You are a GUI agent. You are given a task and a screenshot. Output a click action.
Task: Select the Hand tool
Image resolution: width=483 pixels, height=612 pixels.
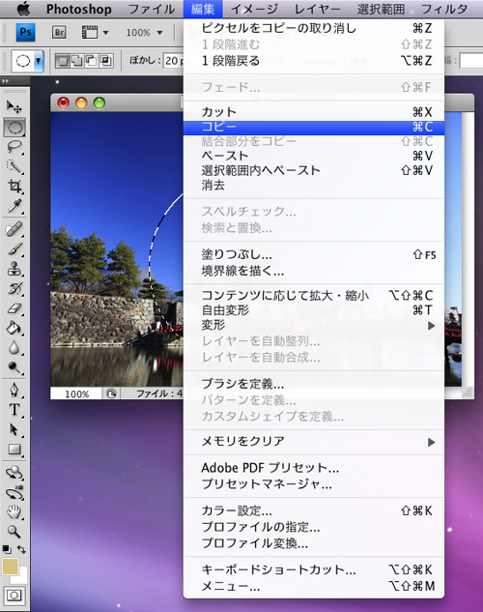coord(14,511)
